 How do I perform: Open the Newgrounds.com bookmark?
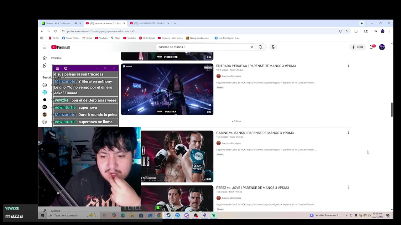pos(198,38)
